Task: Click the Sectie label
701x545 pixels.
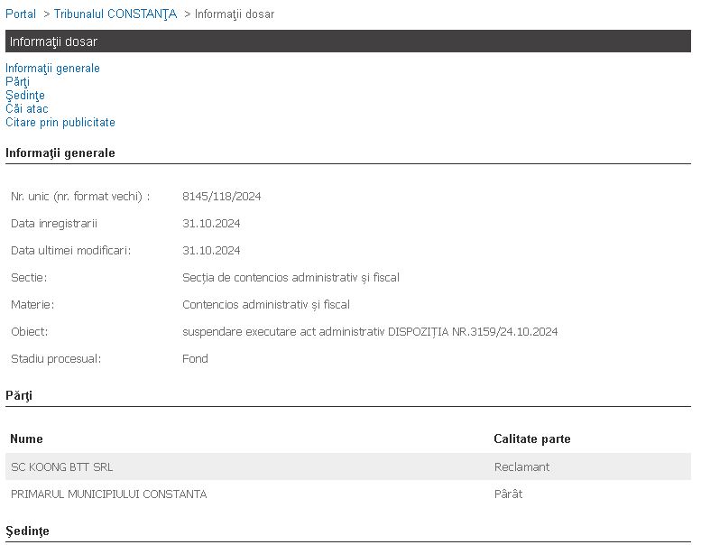Action: [29, 278]
